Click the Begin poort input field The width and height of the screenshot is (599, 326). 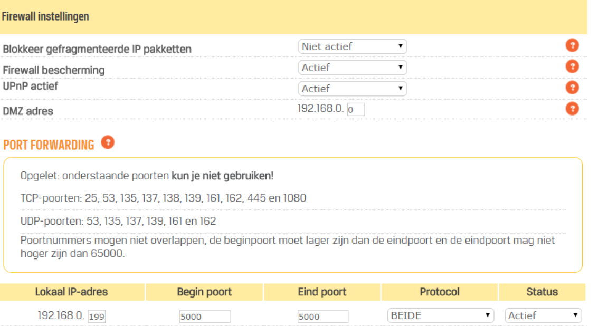tap(205, 317)
